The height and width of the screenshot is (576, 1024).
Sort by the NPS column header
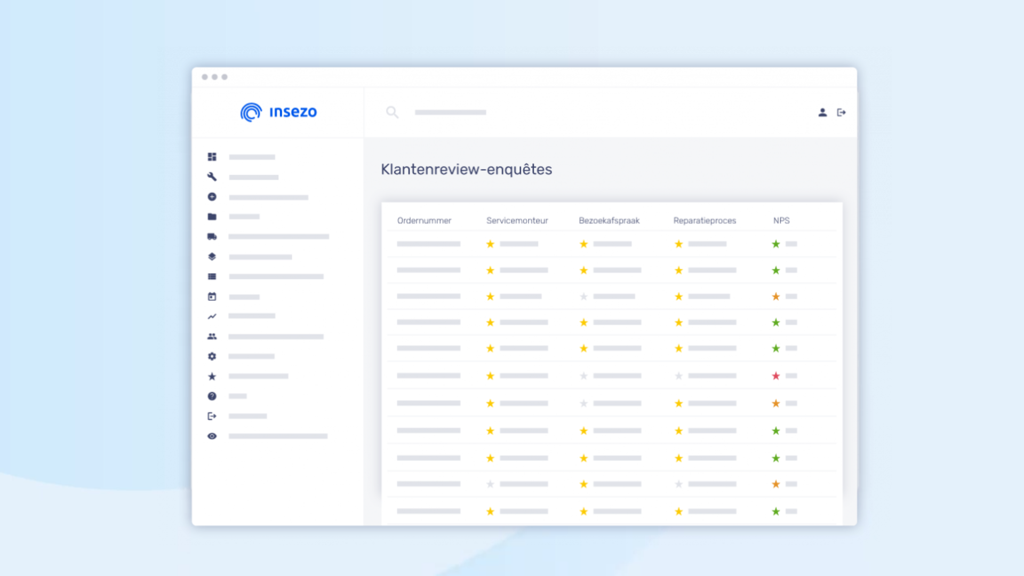pyautogui.click(x=781, y=221)
